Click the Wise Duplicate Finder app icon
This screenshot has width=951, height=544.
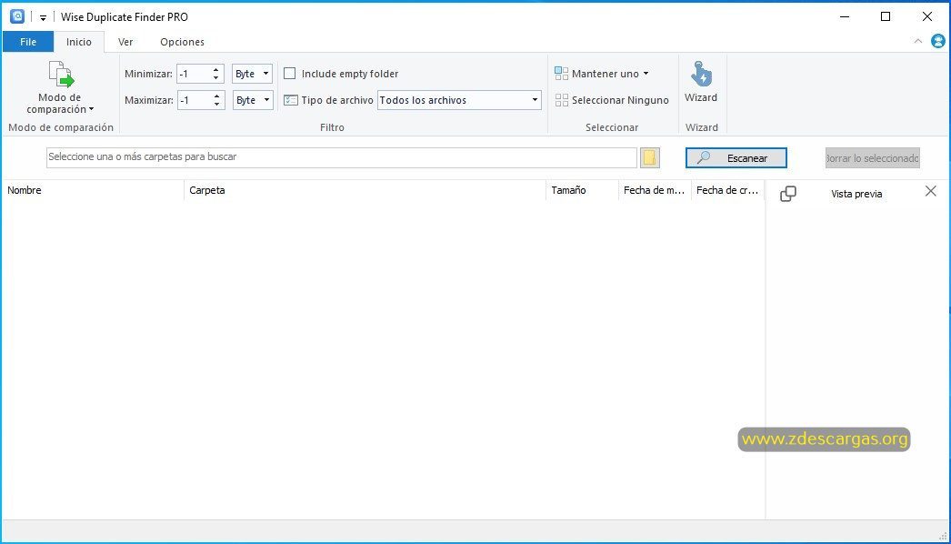pyautogui.click(x=17, y=16)
